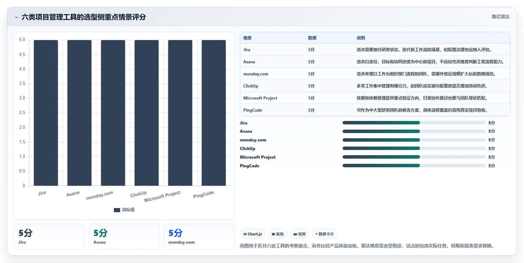Click the monday.com progress bar
The width and height of the screenshot is (524, 263).
click(414, 140)
